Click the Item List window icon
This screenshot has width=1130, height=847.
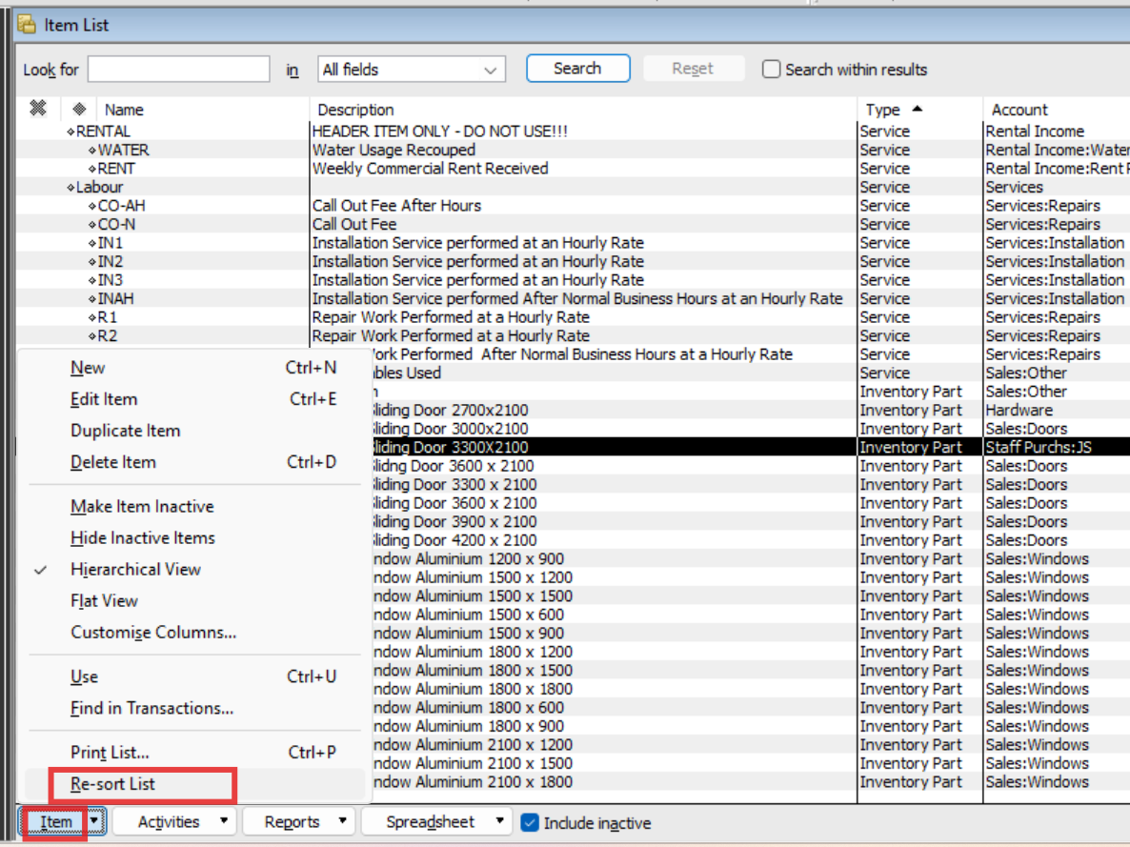pos(27,25)
